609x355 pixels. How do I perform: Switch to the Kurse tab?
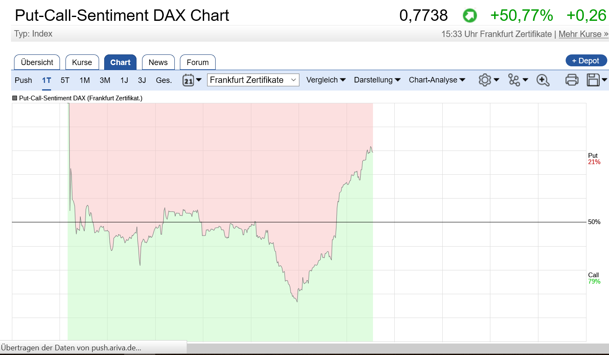82,62
